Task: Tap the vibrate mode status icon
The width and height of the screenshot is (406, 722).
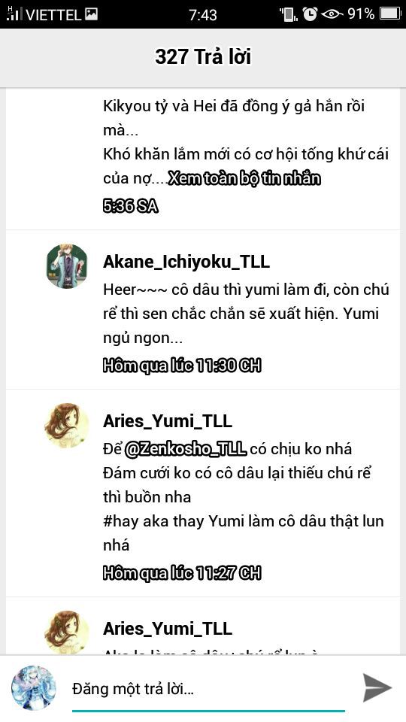Action: click(x=289, y=14)
